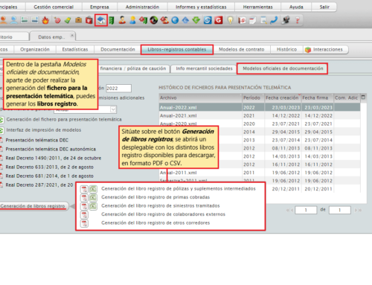Open Real Decreto 633/2013 document
Viewport: 372px width, 285px height.
click(49, 167)
